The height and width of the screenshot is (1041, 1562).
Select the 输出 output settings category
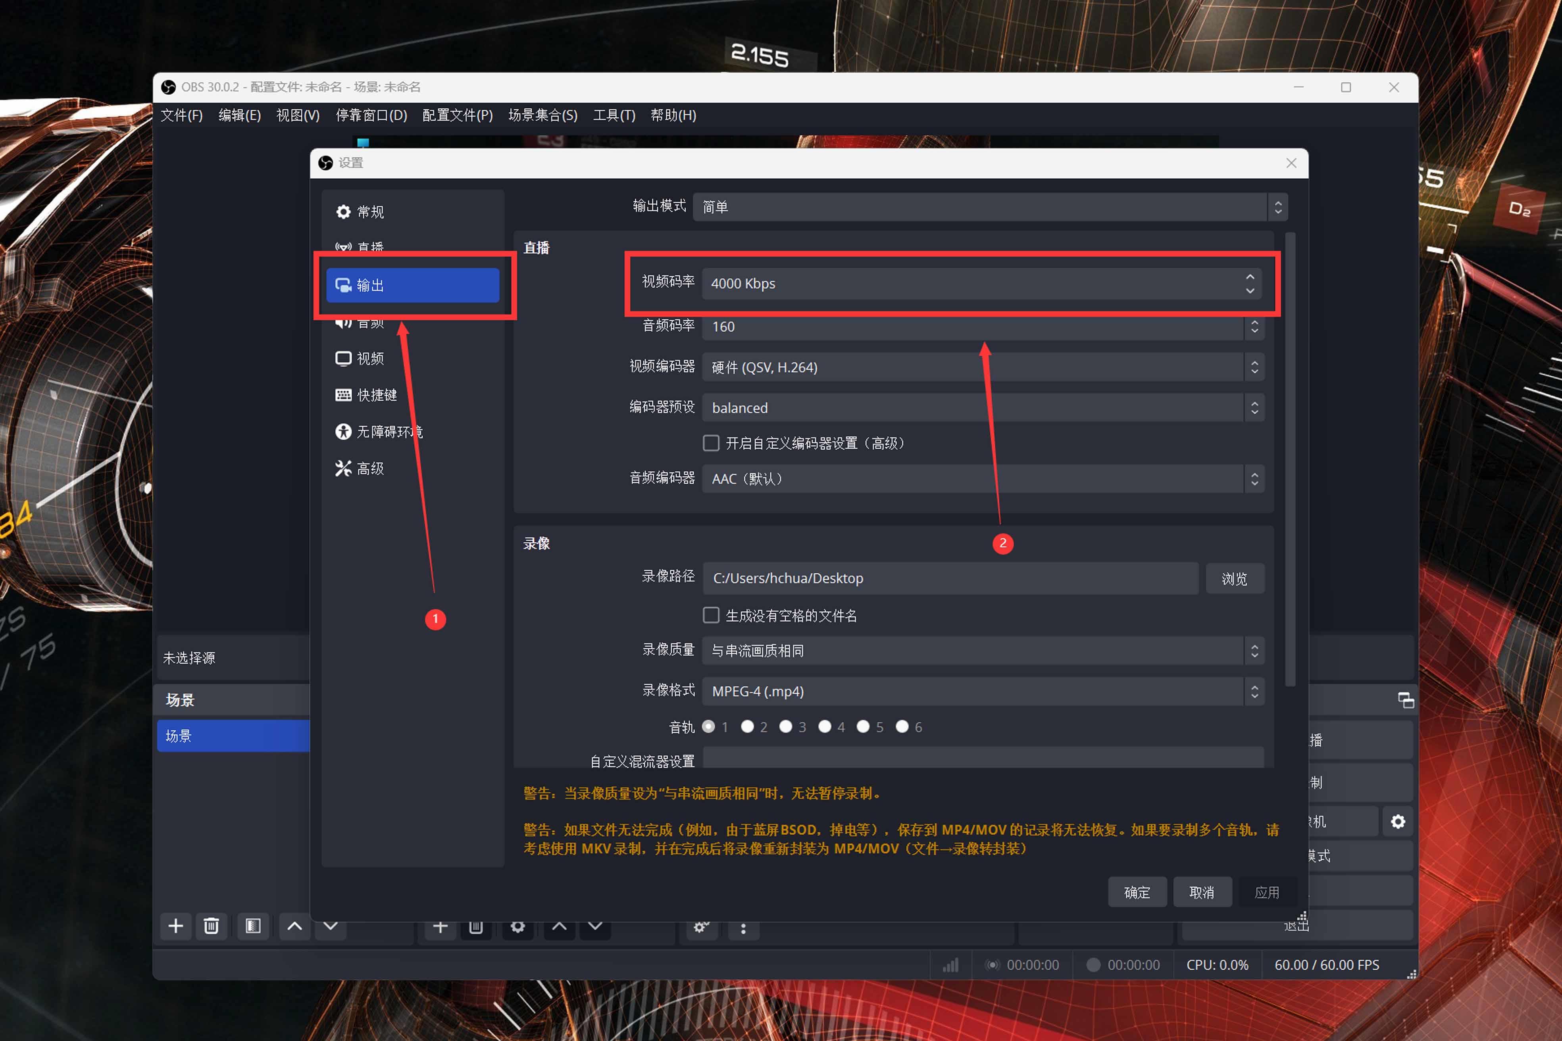tap(412, 286)
